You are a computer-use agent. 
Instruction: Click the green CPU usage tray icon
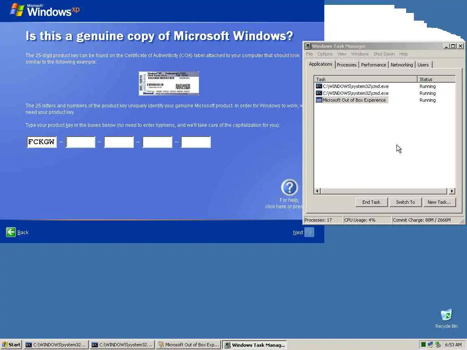[423, 345]
